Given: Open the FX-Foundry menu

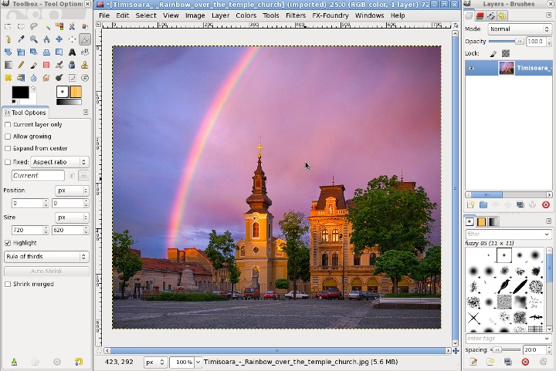Looking at the screenshot, I should coord(331,15).
